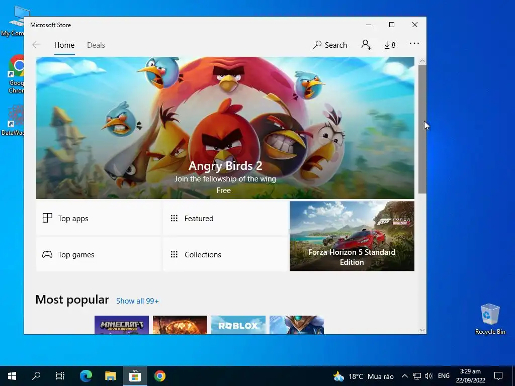Open File Explorer from the taskbar
This screenshot has height=386, width=515.
[x=110, y=376]
